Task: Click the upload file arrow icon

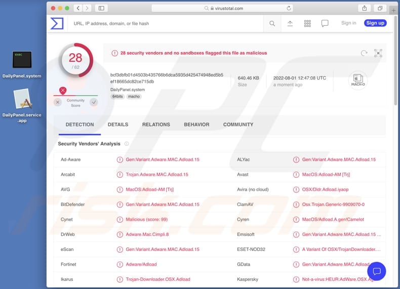Action: tap(290, 23)
